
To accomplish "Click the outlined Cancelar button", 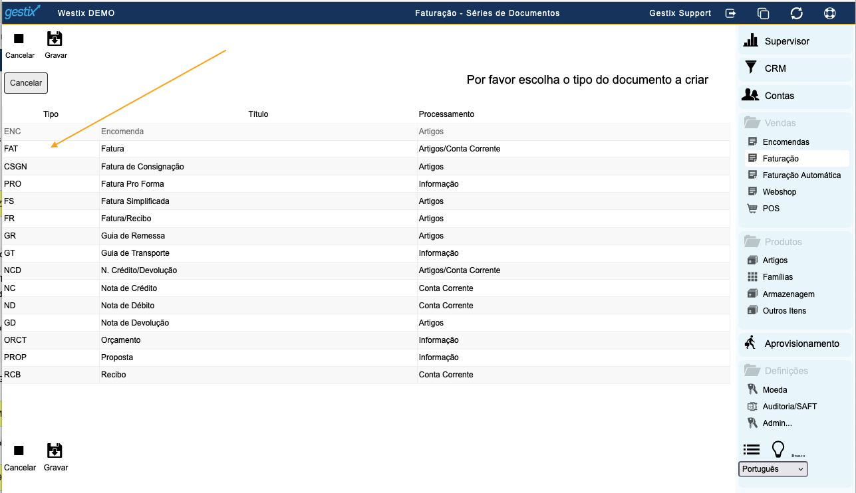I will 26,83.
